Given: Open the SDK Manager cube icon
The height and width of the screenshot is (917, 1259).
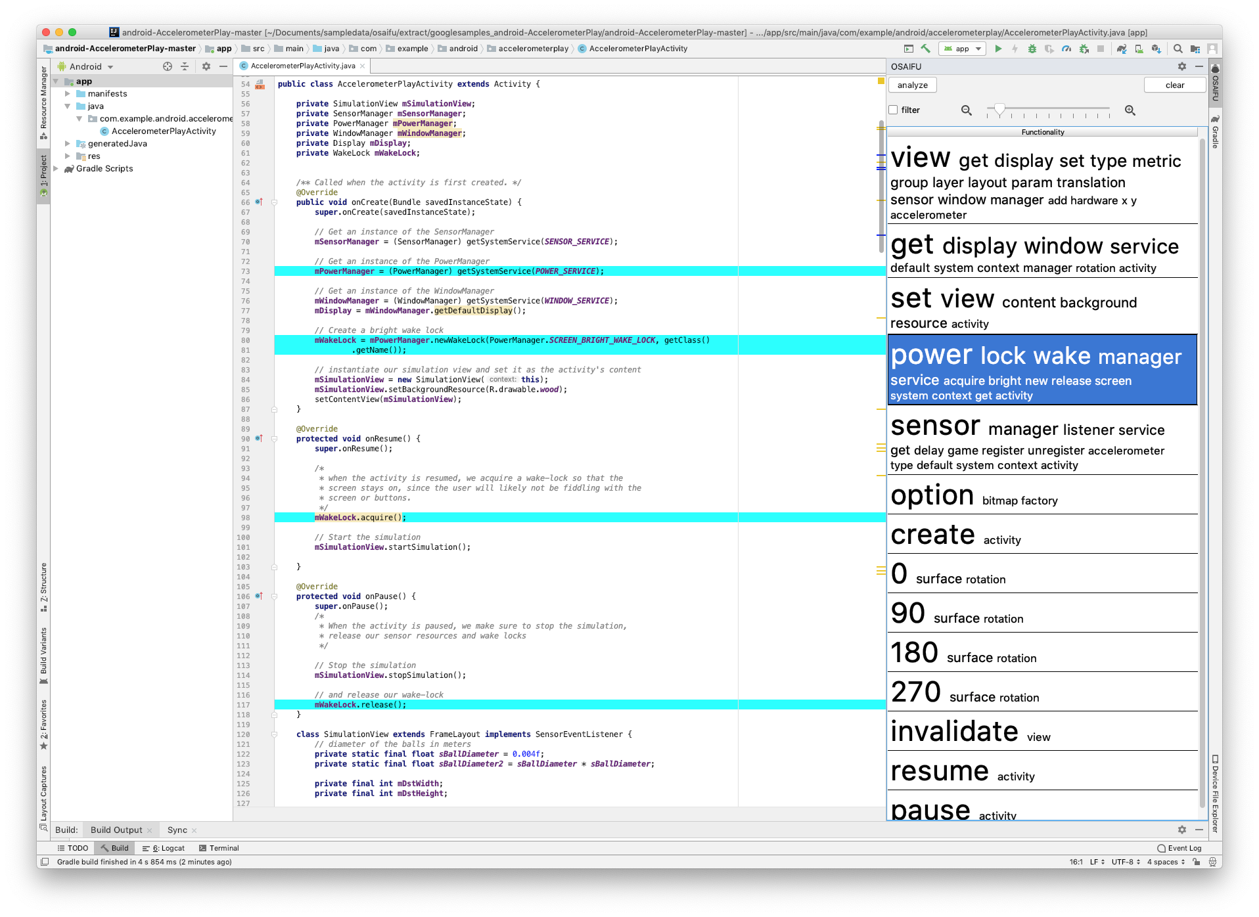Looking at the screenshot, I should click(x=1156, y=49).
